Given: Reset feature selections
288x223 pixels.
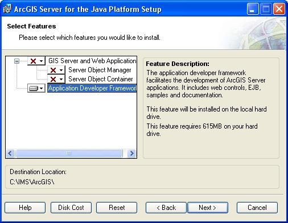Looking at the screenshot, I should tap(117, 208).
